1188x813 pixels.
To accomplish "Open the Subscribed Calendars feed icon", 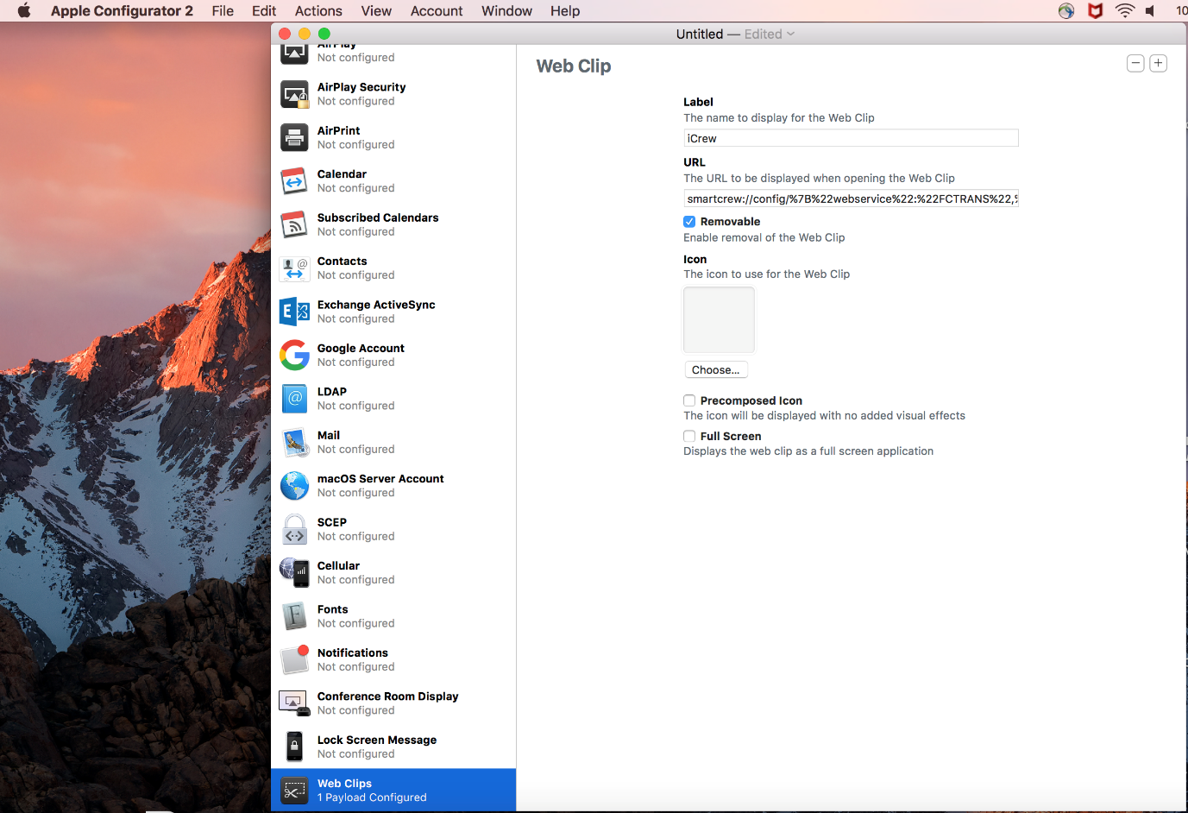I will [294, 224].
